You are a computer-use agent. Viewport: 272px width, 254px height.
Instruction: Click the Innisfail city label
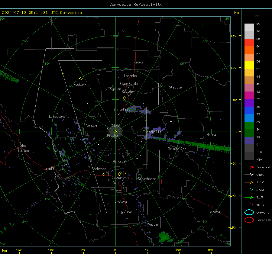point(122,109)
